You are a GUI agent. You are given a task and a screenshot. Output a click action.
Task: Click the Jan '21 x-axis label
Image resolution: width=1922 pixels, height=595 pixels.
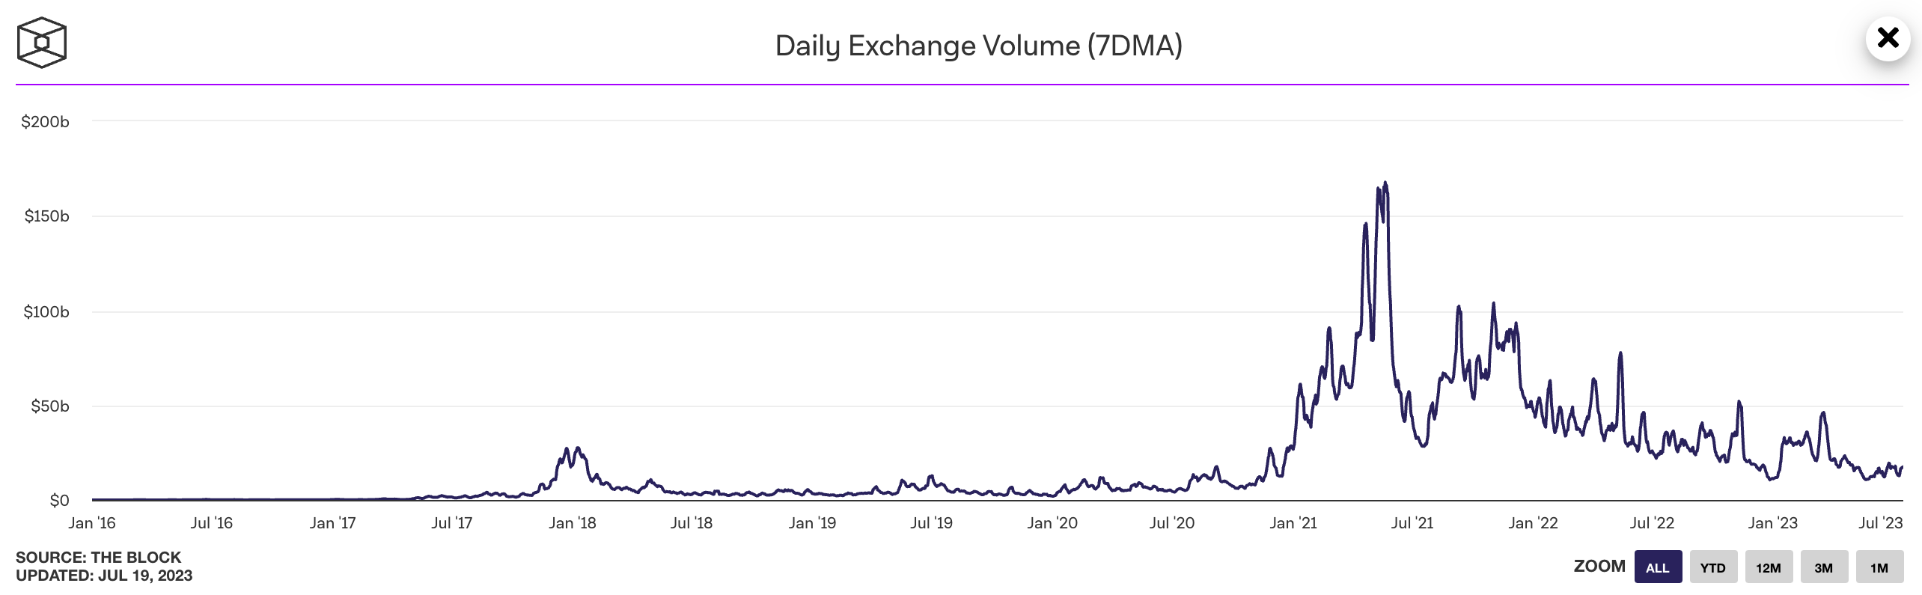[1293, 523]
